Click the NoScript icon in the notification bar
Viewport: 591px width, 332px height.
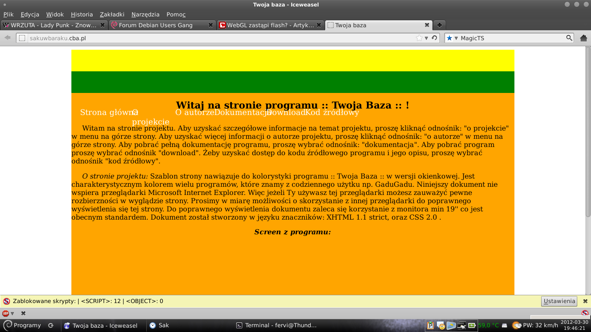[6, 301]
